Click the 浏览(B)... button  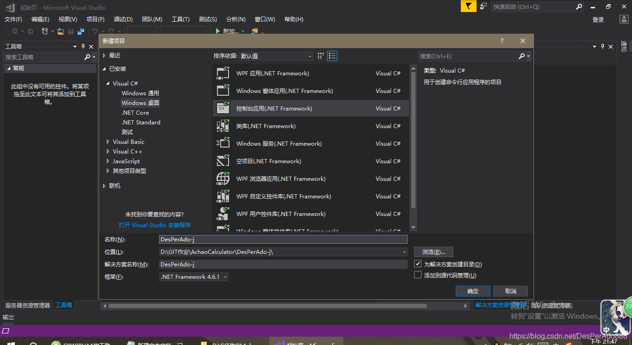coord(434,252)
